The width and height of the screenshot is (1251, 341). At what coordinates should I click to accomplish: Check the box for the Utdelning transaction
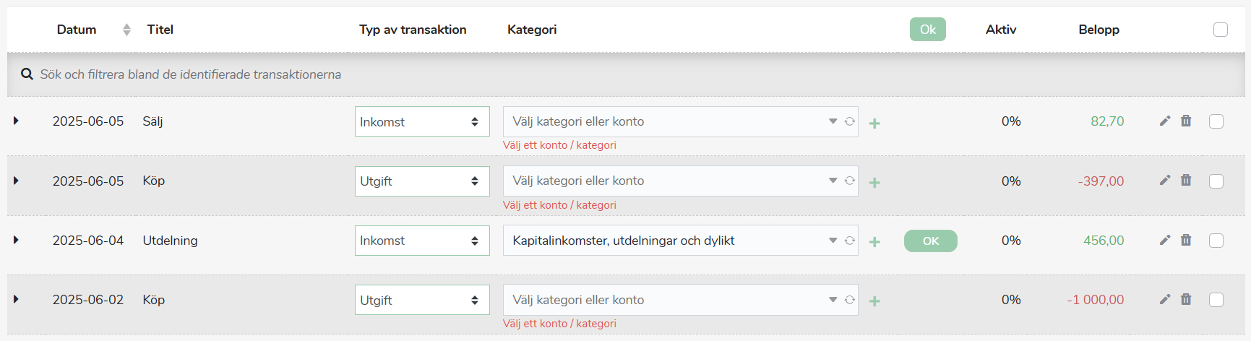point(1216,241)
